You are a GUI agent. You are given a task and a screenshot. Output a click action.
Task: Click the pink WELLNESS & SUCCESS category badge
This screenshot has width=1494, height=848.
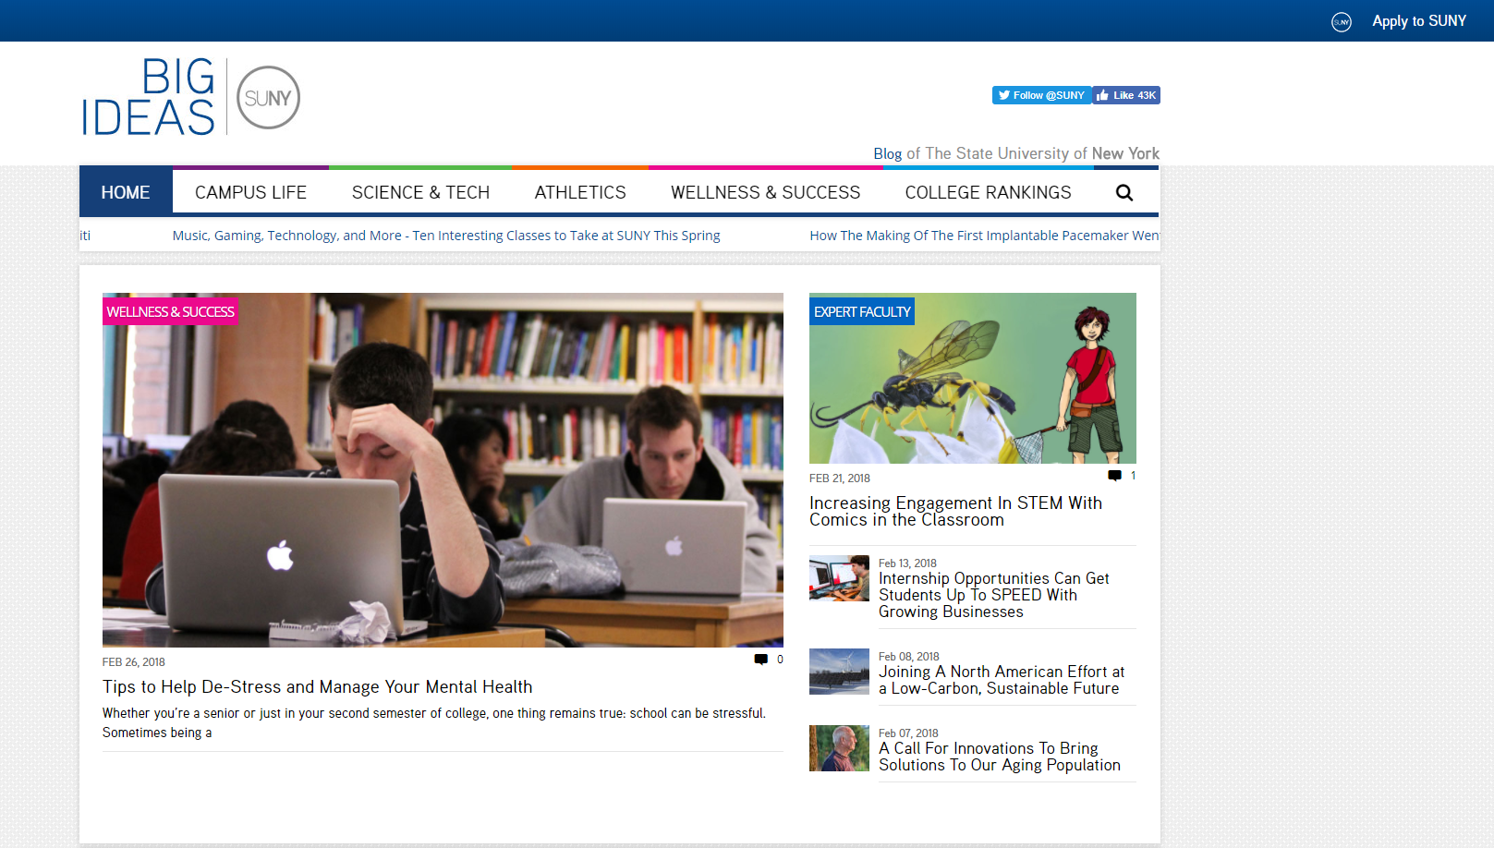[170, 311]
